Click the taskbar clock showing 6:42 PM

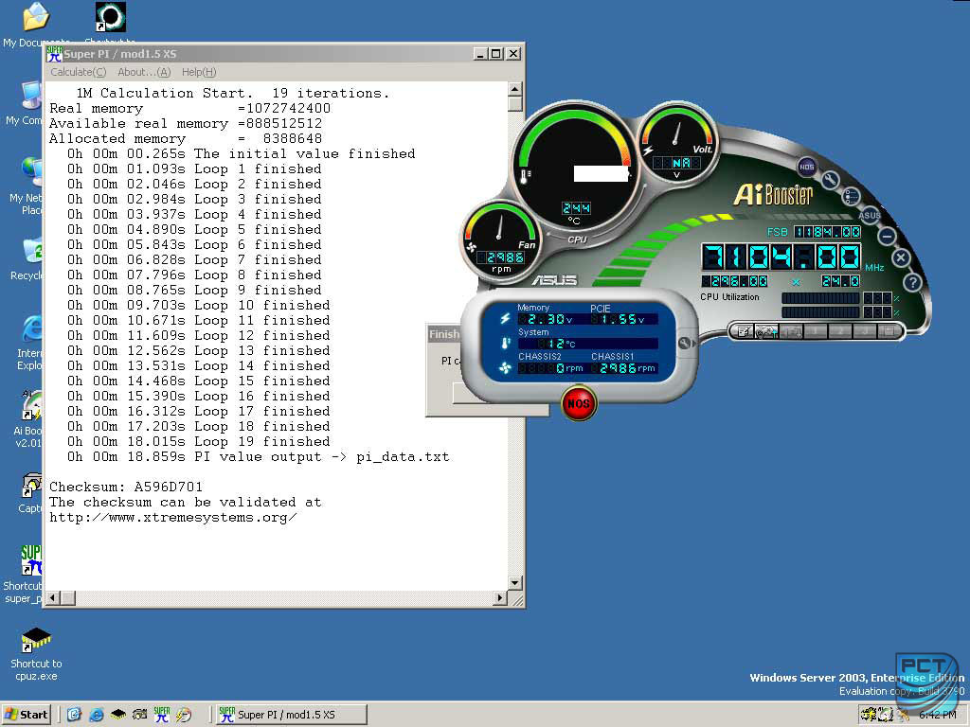tap(938, 715)
